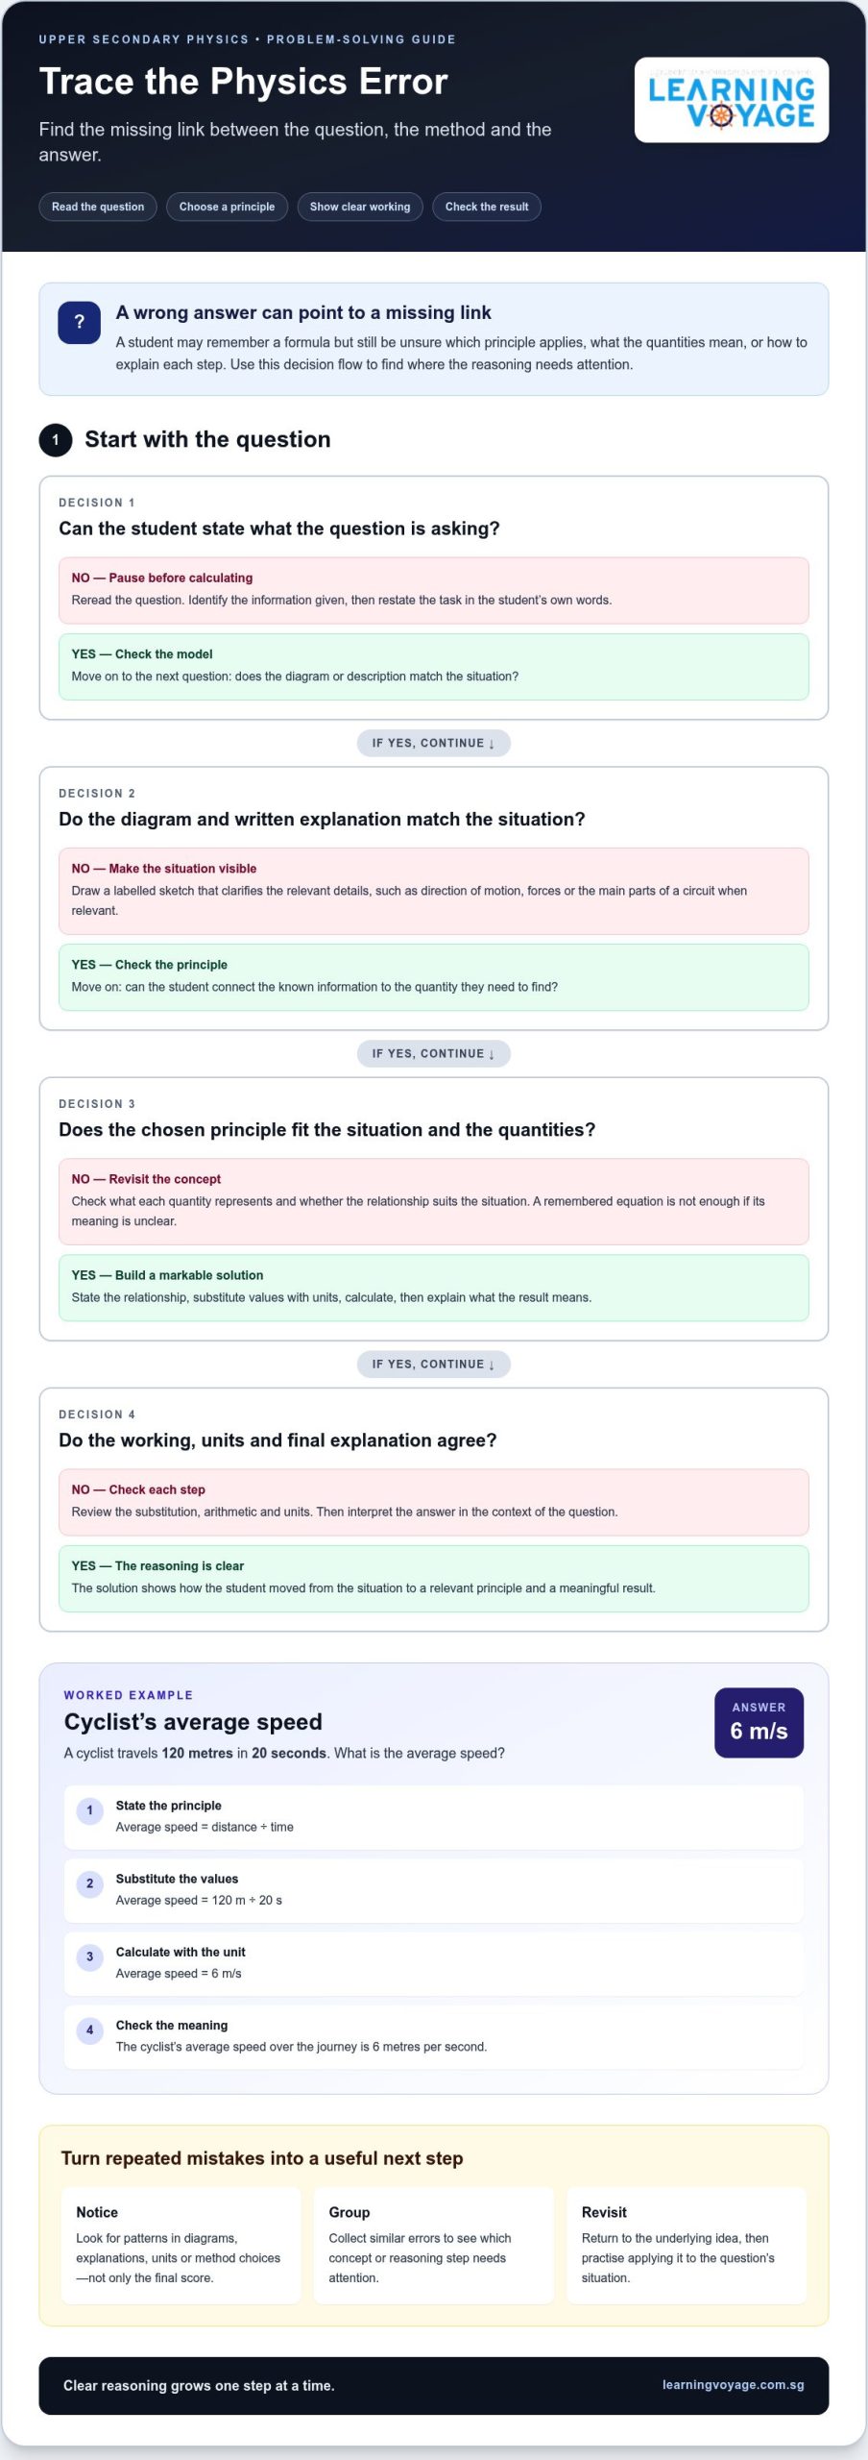Viewport: 868px width, 2460px height.
Task: Click step 2 badge beside Substitute the values
Action: [x=90, y=1883]
